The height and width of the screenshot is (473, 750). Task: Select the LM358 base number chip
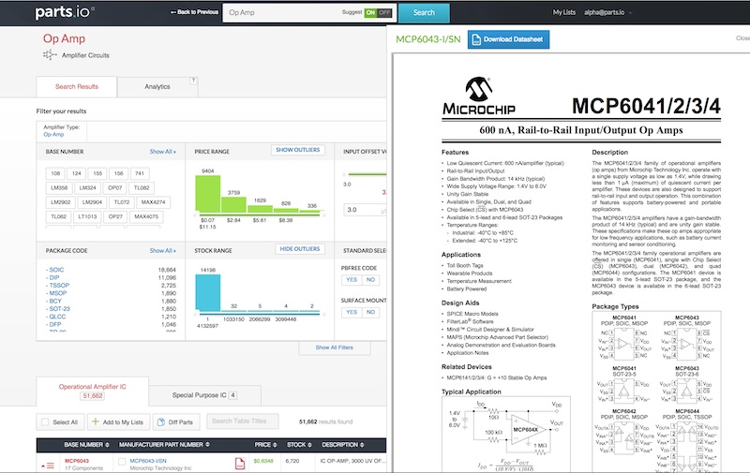59,188
